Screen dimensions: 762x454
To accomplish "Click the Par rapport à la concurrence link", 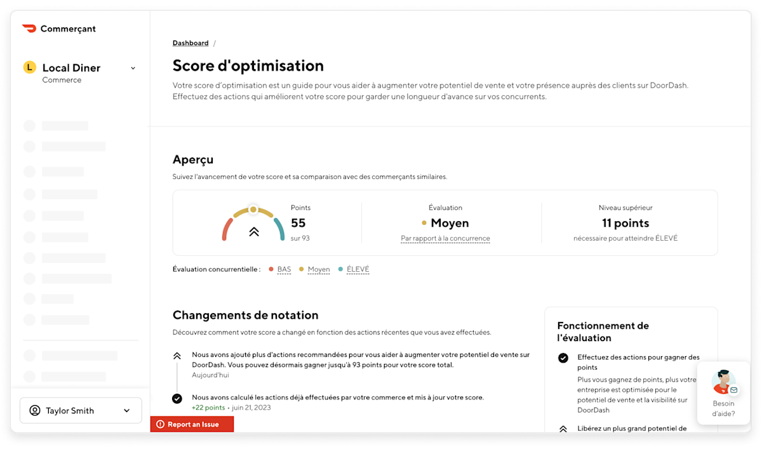I will [x=445, y=239].
